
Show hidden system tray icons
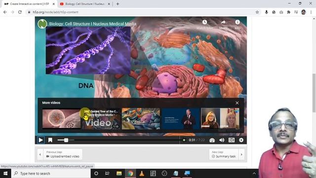pyautogui.click(x=254, y=174)
